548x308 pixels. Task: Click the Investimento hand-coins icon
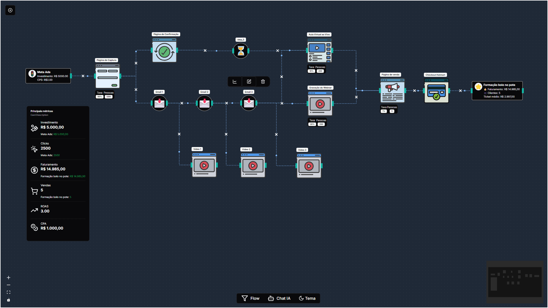pyautogui.click(x=34, y=128)
